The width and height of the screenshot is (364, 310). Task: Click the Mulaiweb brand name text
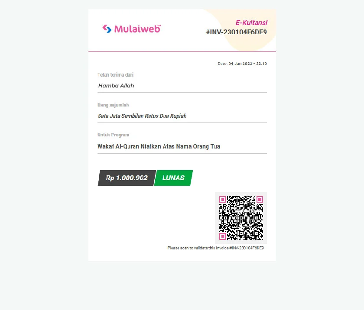click(137, 29)
